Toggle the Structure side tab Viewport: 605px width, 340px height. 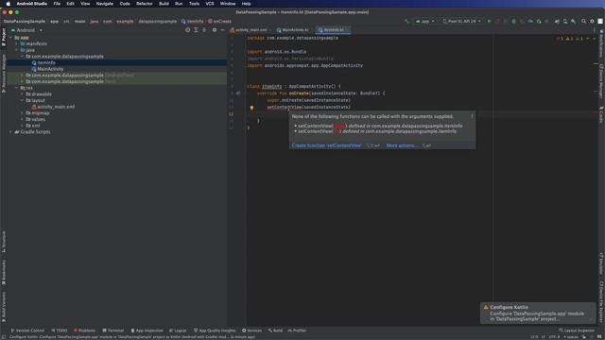click(4, 242)
